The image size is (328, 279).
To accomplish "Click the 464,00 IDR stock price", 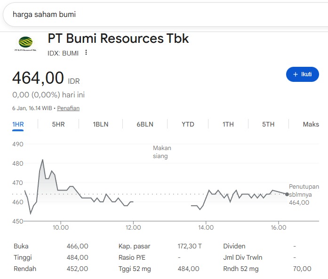I will click(x=38, y=78).
